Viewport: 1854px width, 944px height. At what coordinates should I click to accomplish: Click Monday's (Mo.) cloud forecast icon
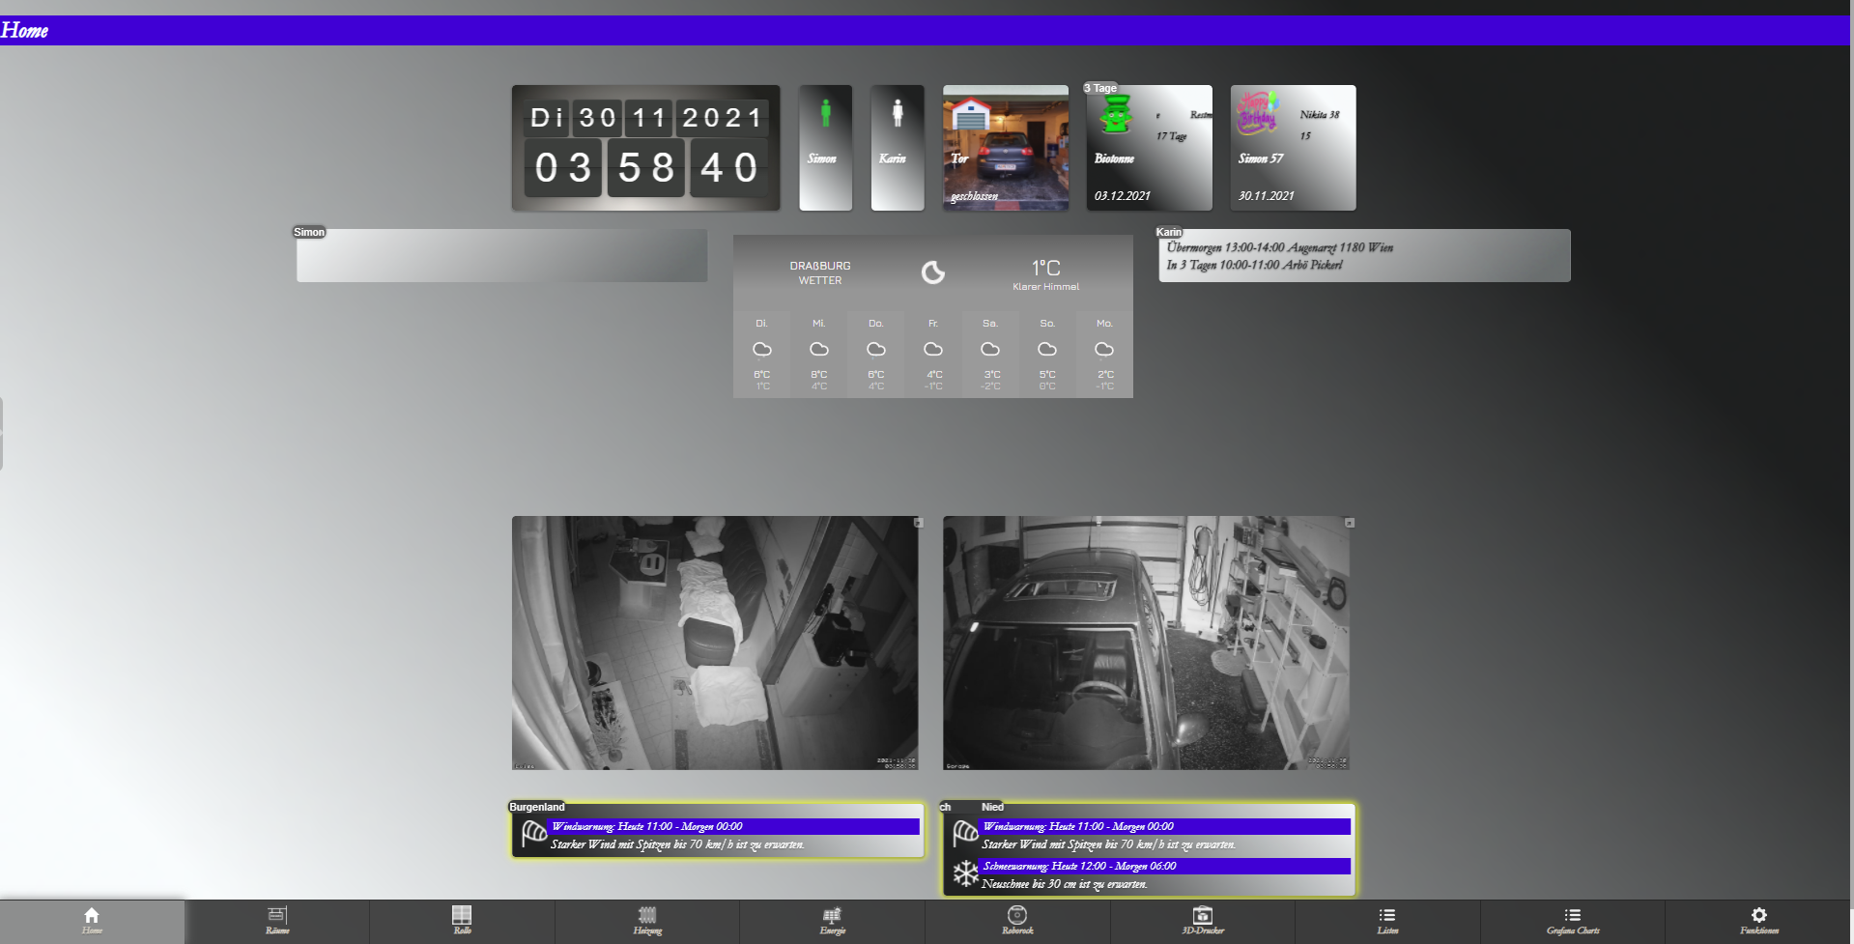[x=1104, y=349]
